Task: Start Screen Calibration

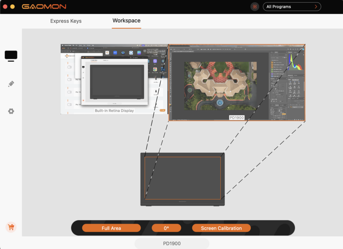Action: point(221,228)
